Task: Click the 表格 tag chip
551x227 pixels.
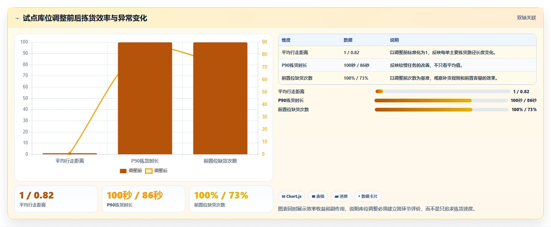Action: pyautogui.click(x=318, y=196)
